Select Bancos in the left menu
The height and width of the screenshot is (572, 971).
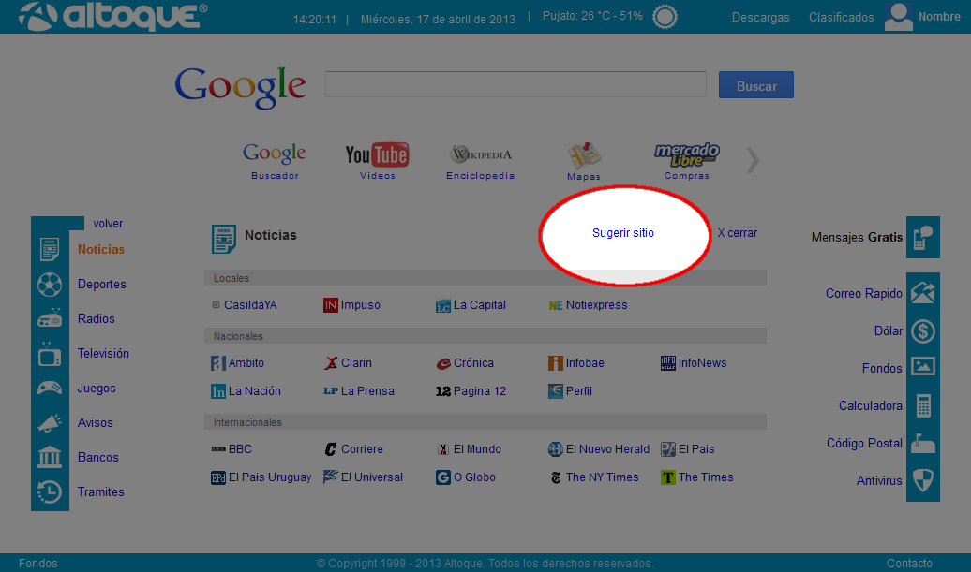(97, 457)
